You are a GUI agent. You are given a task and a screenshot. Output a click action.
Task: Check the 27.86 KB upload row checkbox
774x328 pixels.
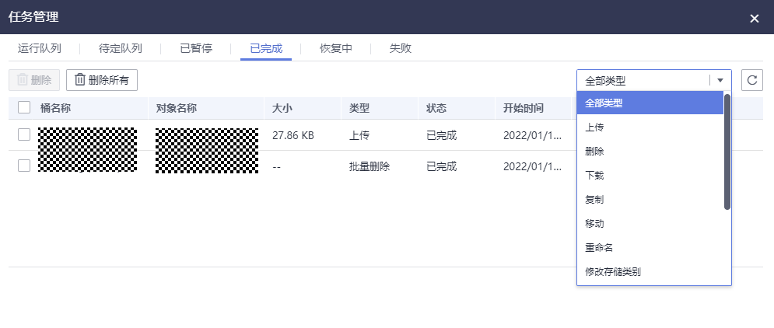[24, 134]
